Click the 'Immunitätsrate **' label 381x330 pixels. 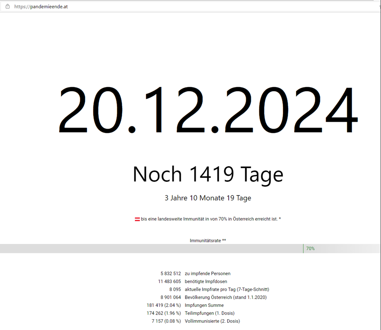click(x=208, y=241)
